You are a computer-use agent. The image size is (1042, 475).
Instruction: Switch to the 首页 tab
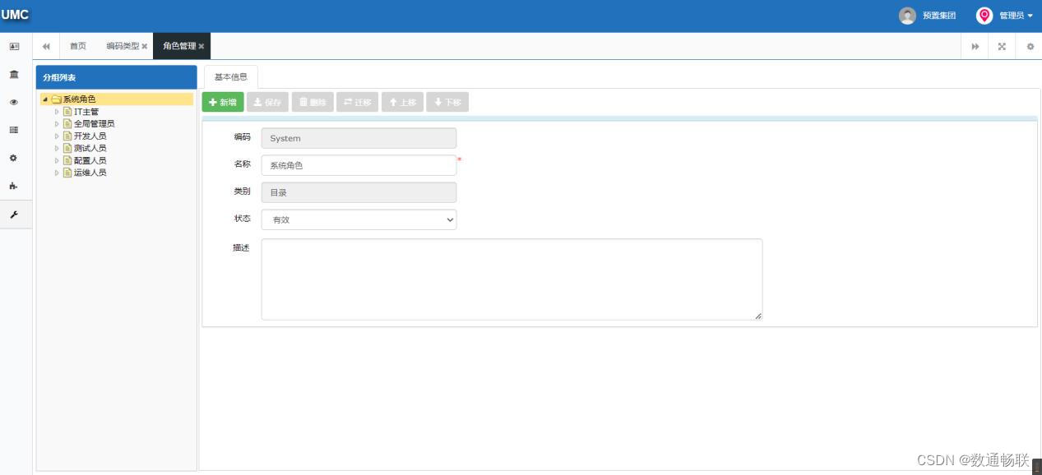click(x=77, y=46)
